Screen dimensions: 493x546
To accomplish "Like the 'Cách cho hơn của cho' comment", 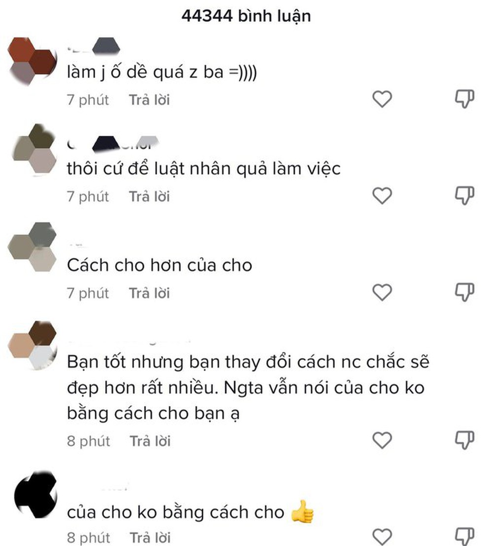I will (382, 292).
